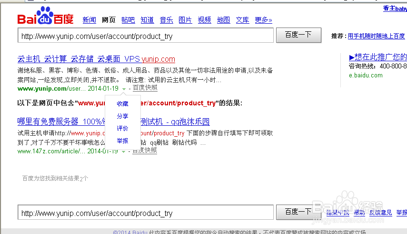Switch to the 视频 video tab
This screenshot has width=407, height=234.
tap(205, 20)
